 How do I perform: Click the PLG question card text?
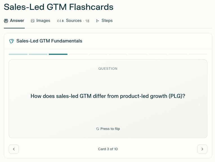tap(108, 96)
